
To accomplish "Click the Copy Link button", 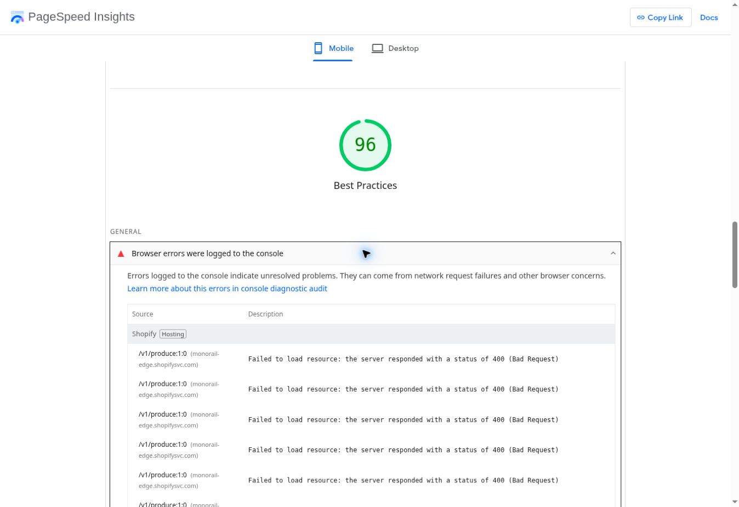I will [x=661, y=18].
